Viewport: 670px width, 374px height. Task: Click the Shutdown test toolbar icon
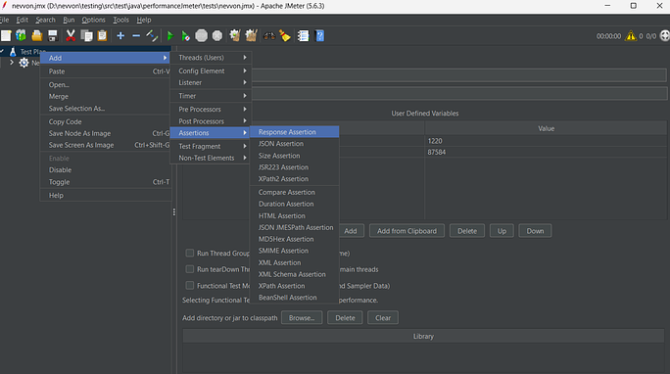217,36
